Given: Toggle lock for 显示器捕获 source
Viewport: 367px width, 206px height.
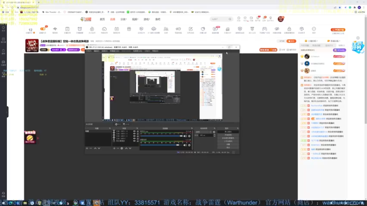Looking at the screenshot, I should pos(138,141).
